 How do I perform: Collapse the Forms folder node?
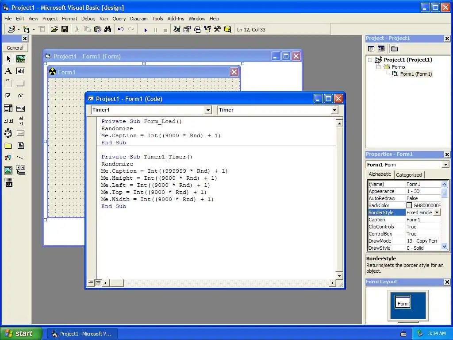(x=378, y=67)
